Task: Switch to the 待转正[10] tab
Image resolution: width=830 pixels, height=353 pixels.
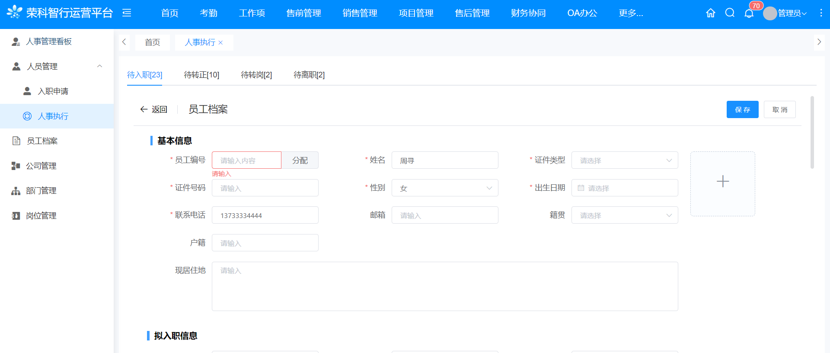Action: click(x=201, y=75)
